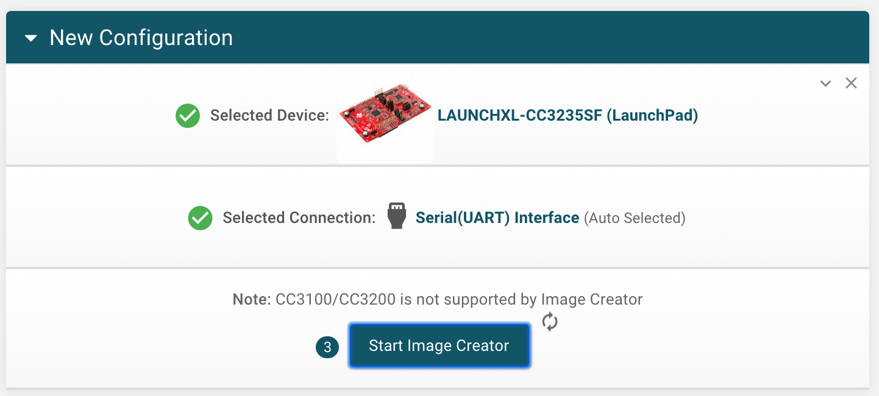Click the (Auto Selected) text
The width and height of the screenshot is (879, 396).
(635, 218)
